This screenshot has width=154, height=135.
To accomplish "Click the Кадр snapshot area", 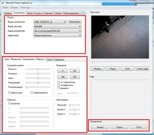I will tap(120, 98).
